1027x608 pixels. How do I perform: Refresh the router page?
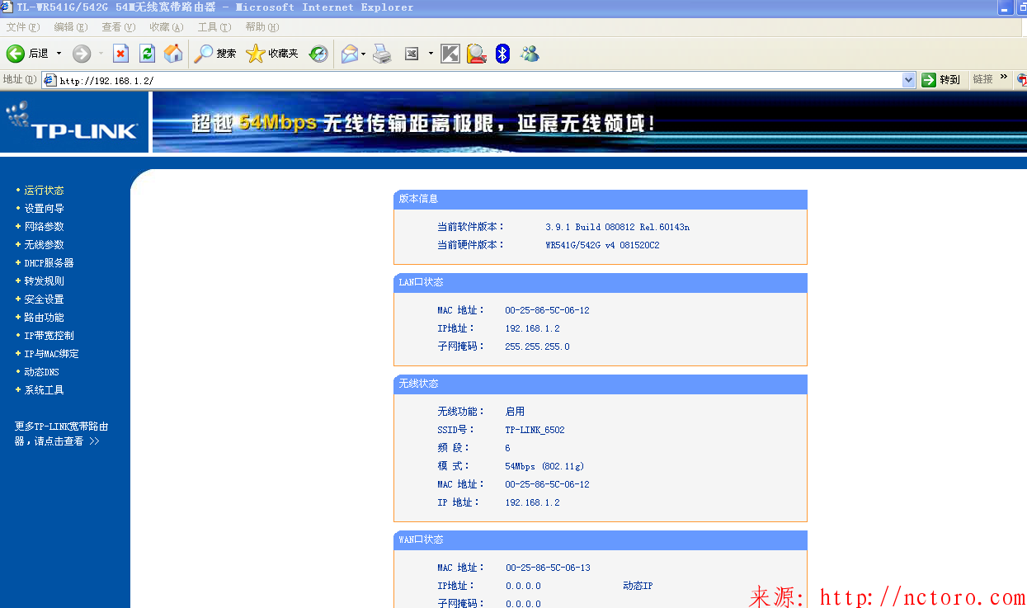tap(147, 54)
